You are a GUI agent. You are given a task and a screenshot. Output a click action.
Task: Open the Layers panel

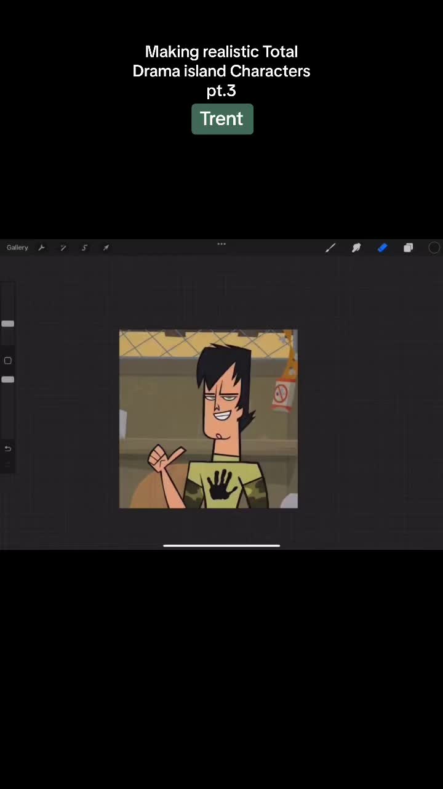[408, 248]
